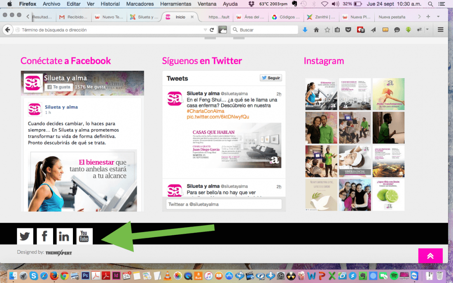Go to the Firefox home page

(316, 30)
